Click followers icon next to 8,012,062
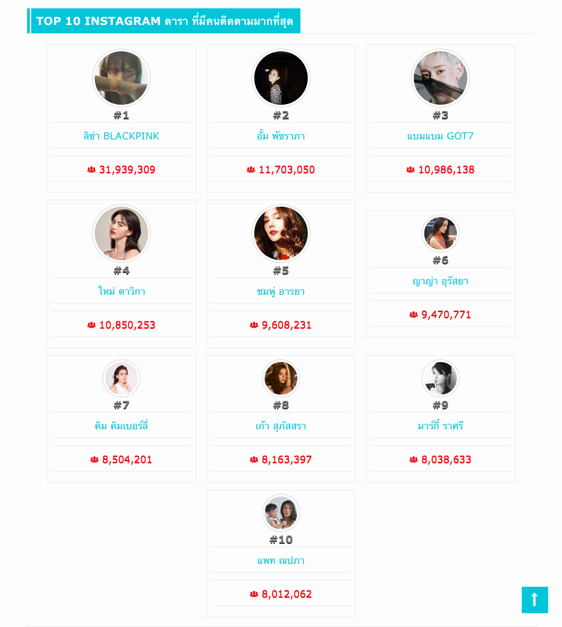The image size is (562, 627). tap(254, 594)
